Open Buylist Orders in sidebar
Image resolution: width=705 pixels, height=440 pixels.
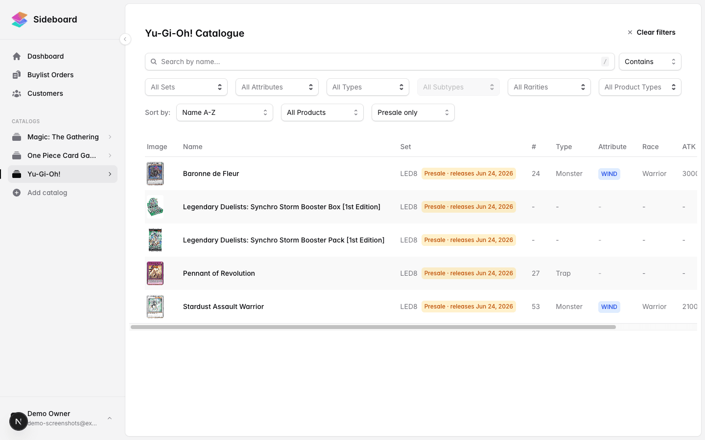click(63, 75)
